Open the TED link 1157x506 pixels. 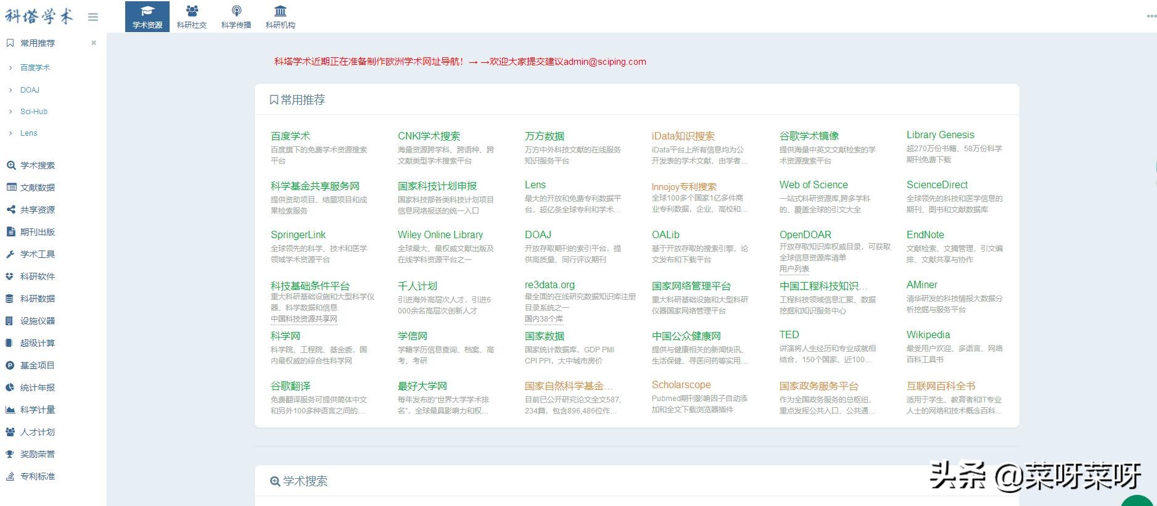[789, 334]
